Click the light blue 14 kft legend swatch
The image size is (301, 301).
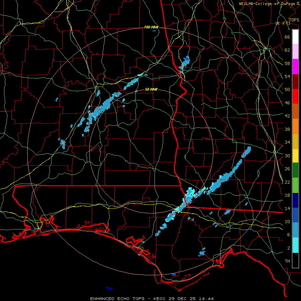[x=295, y=230]
